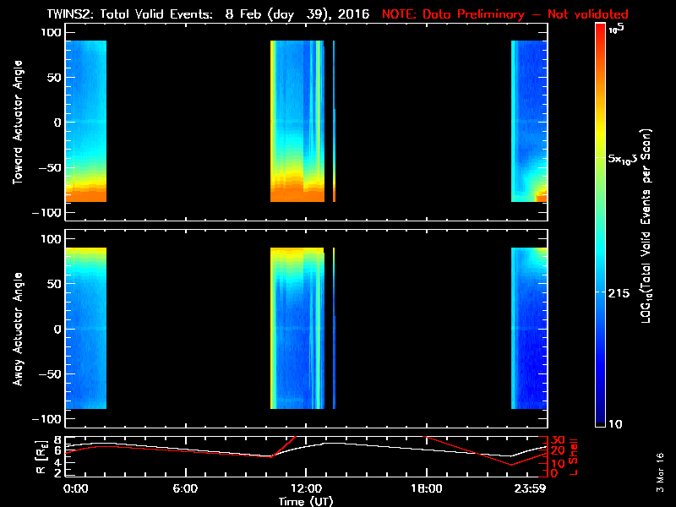Click the first data block in Toward panel
Image resolution: width=676 pixels, height=507 pixels.
[85, 118]
